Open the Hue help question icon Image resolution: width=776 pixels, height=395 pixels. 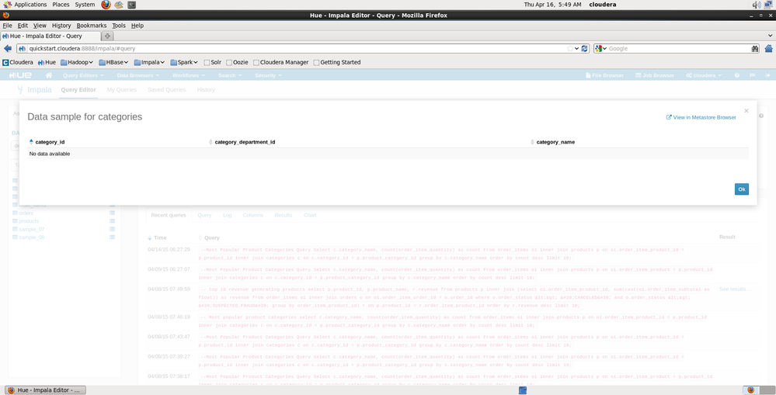pyautogui.click(x=737, y=75)
